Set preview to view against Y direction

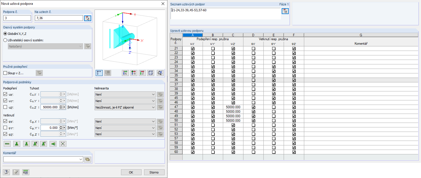(134, 73)
